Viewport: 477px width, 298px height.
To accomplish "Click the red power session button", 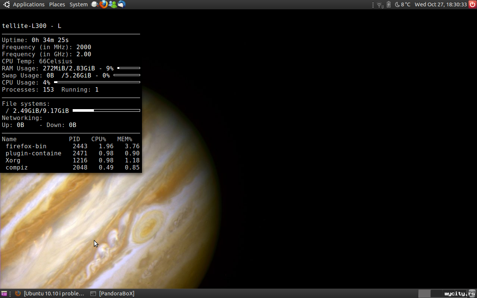I will tap(473, 4).
